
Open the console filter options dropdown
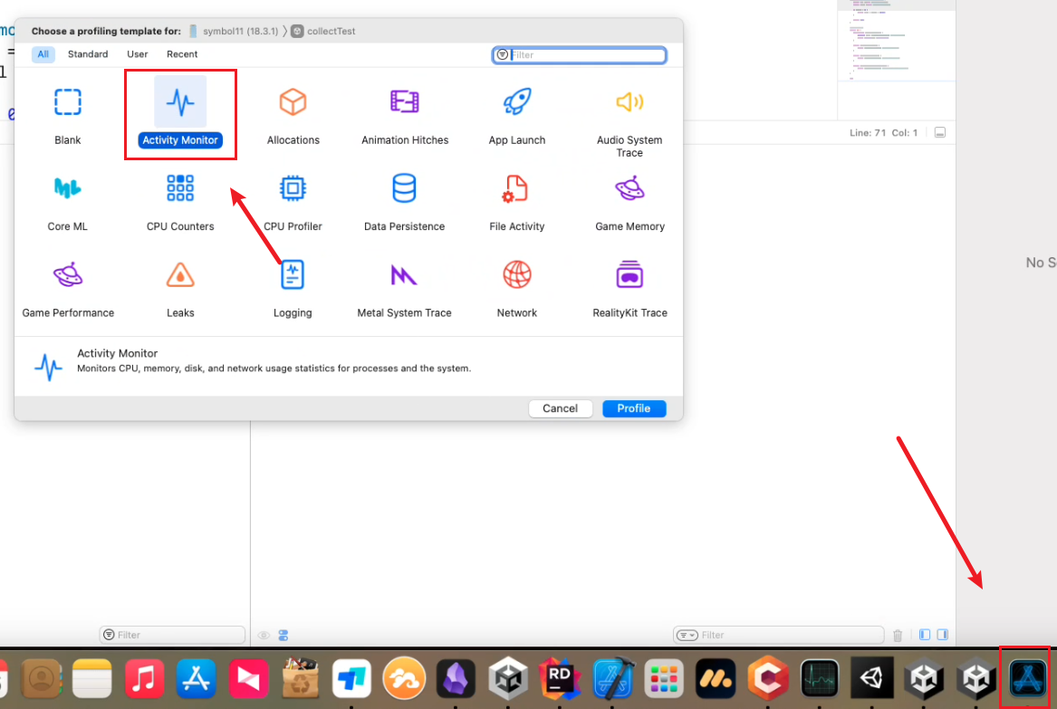687,635
